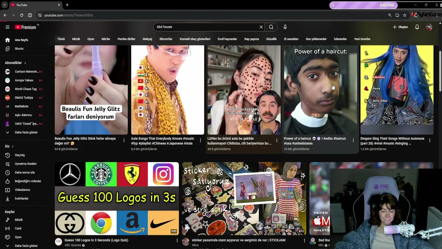Open Aşk-ı Memnu channel

(24, 115)
